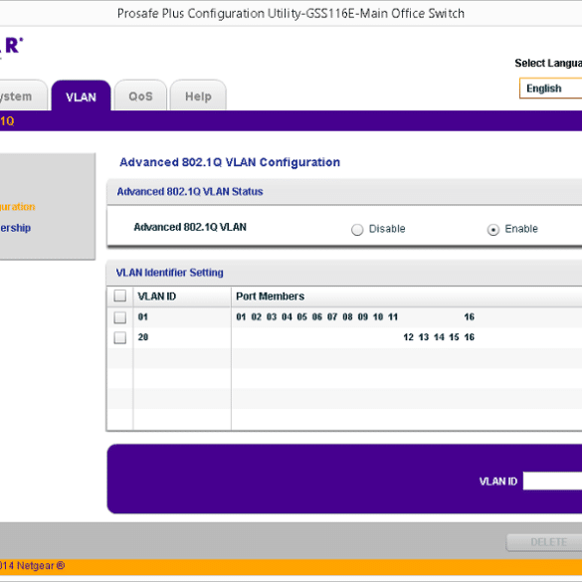Open the Help tab
This screenshot has width=582, height=582.
point(198,97)
